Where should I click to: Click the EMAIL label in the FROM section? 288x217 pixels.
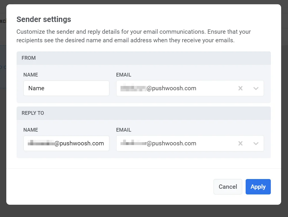click(123, 75)
